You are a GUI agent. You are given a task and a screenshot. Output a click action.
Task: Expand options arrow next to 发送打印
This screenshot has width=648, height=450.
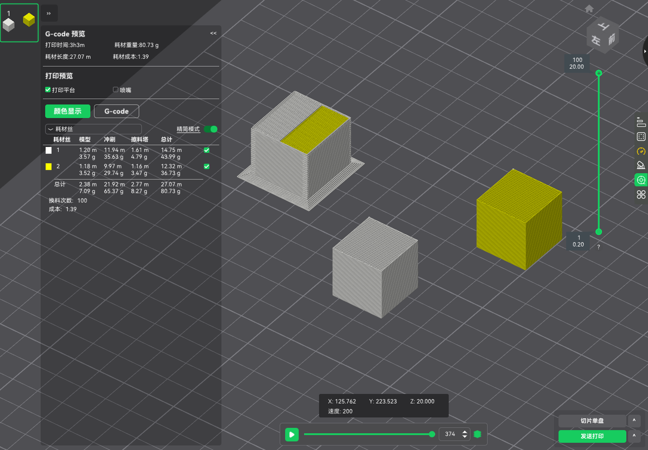coord(634,436)
